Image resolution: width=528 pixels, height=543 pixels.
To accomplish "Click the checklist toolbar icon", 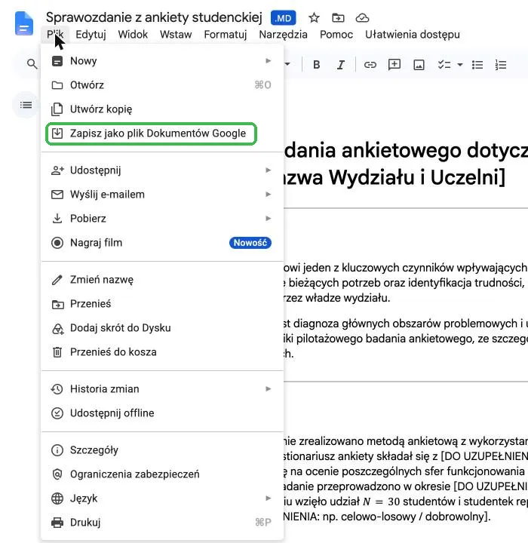I will (x=444, y=65).
